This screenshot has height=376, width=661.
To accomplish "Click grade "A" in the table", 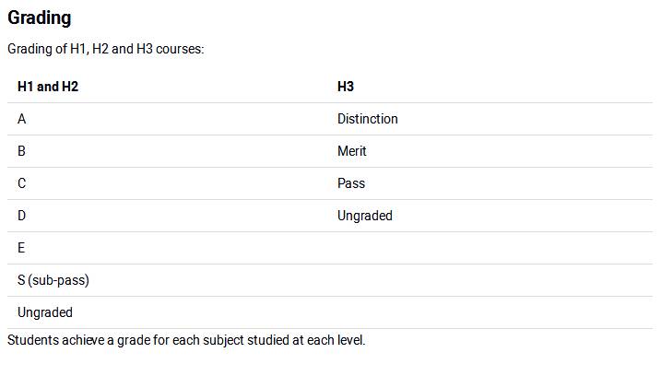I will coord(22,119).
